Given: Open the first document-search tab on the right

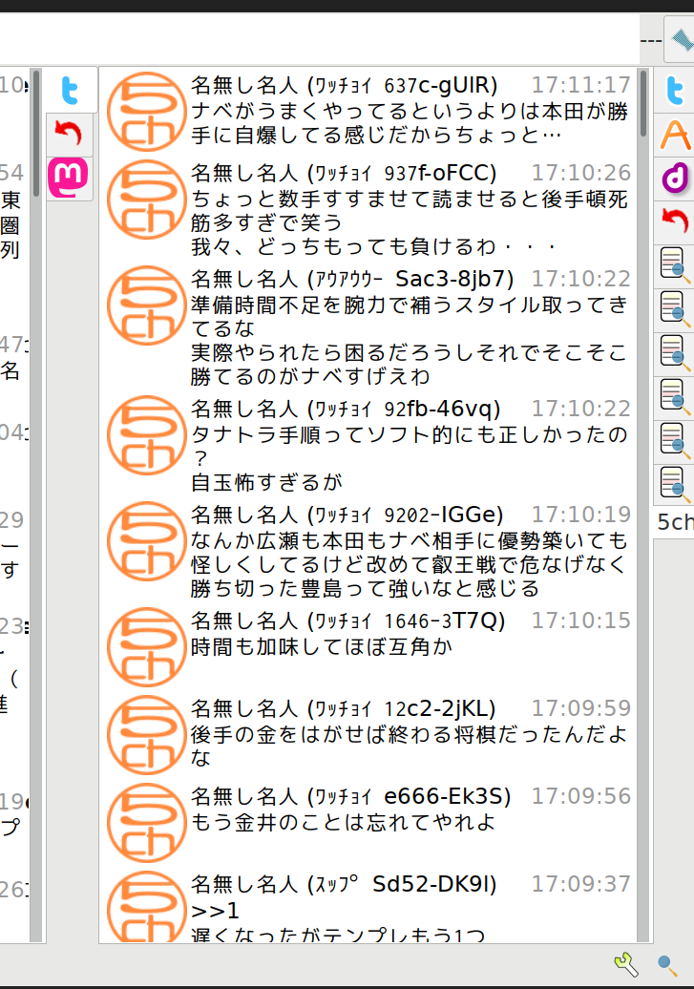Looking at the screenshot, I should pos(675,265).
